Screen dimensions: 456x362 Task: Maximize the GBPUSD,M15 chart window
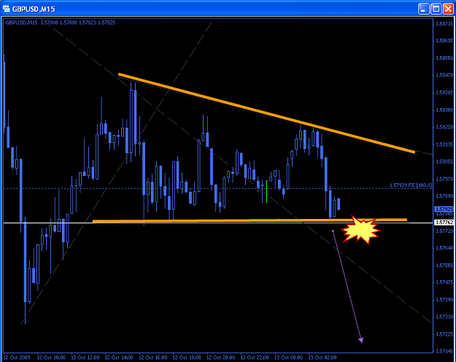pyautogui.click(x=436, y=9)
